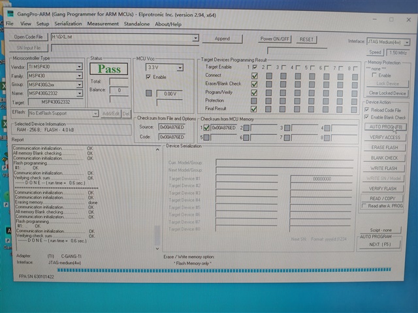Screen dimensions: 418x313
Task: Click the Code checksum field
Action: click(x=172, y=137)
